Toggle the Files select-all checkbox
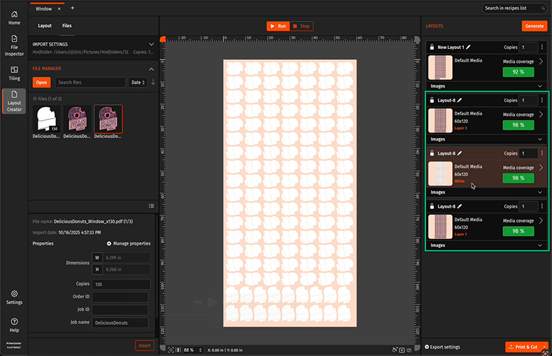 click(35, 99)
